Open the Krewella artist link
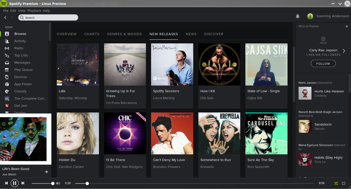Image resolution: width=351 pixels, height=189 pixels. [x=207, y=167]
